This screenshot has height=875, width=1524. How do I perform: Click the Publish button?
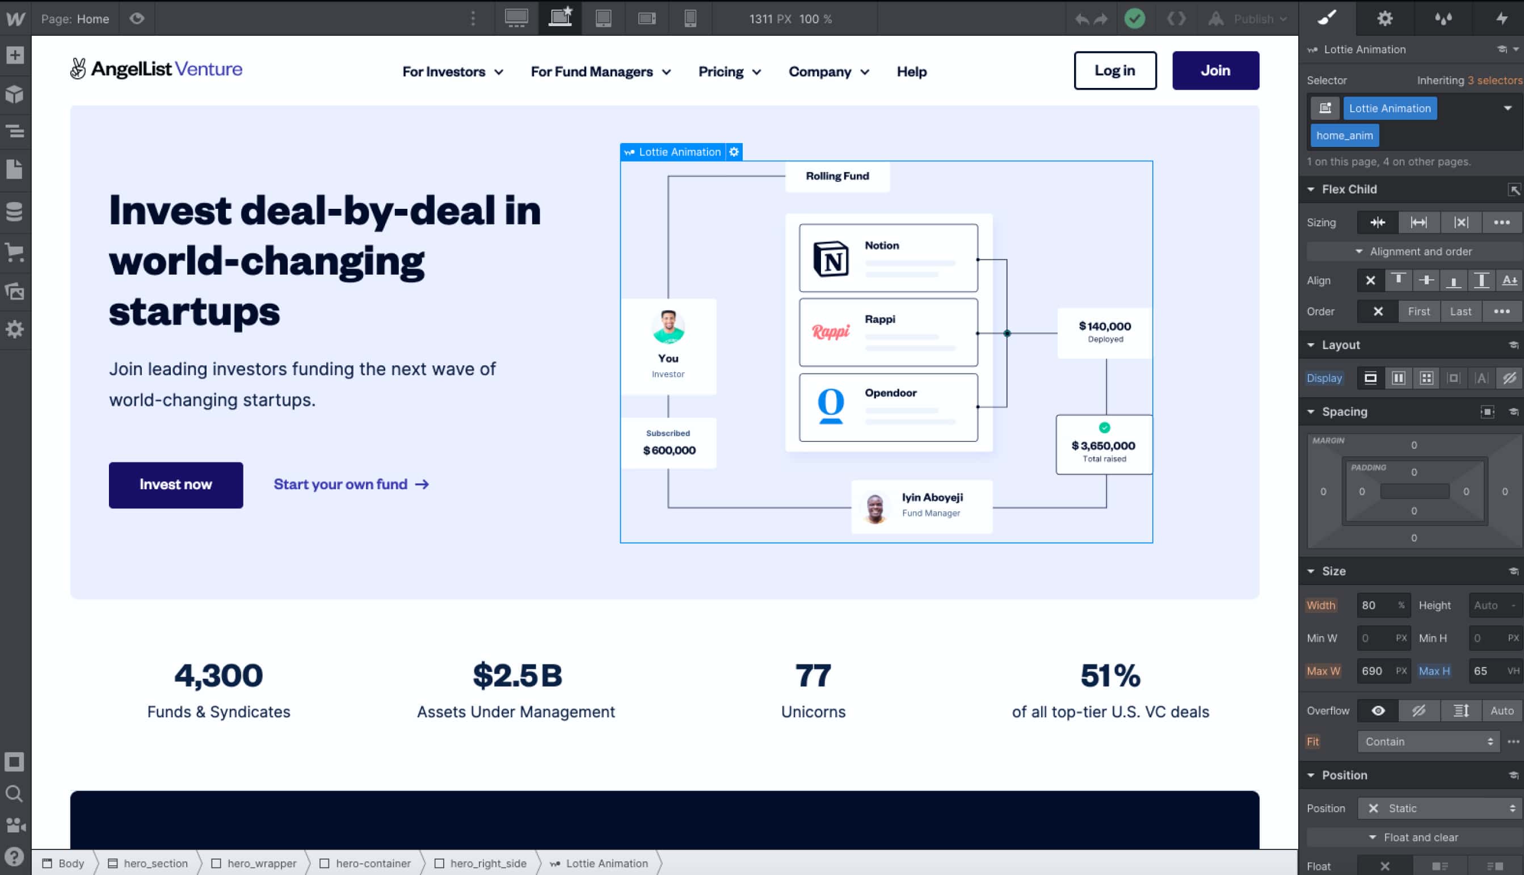[x=1253, y=19]
